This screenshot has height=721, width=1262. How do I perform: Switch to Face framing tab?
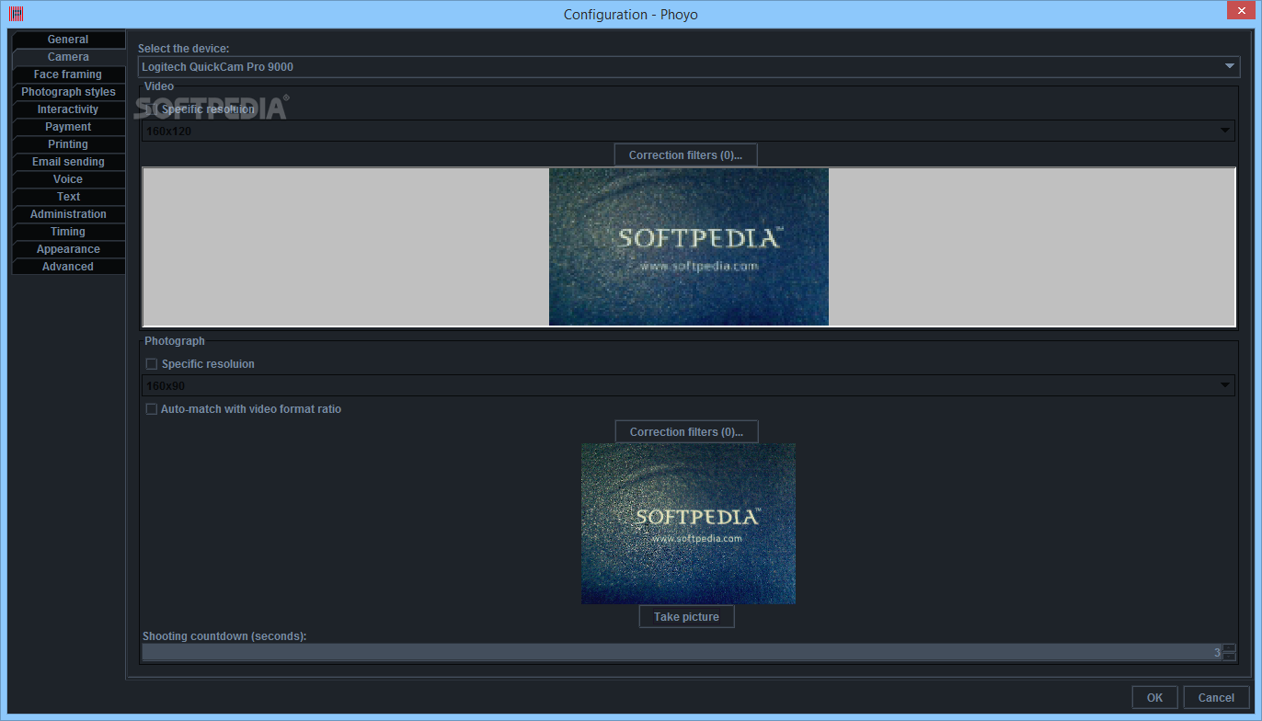click(68, 74)
